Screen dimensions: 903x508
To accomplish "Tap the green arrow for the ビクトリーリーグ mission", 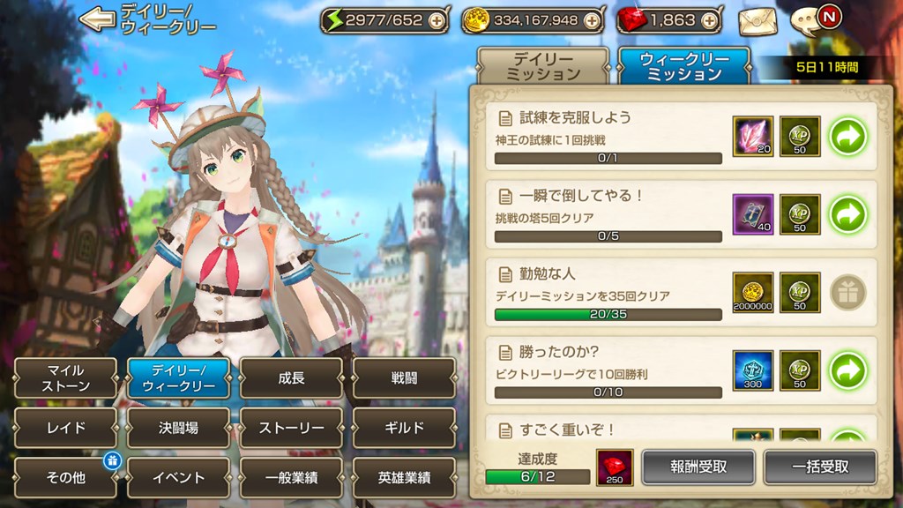I will (847, 370).
